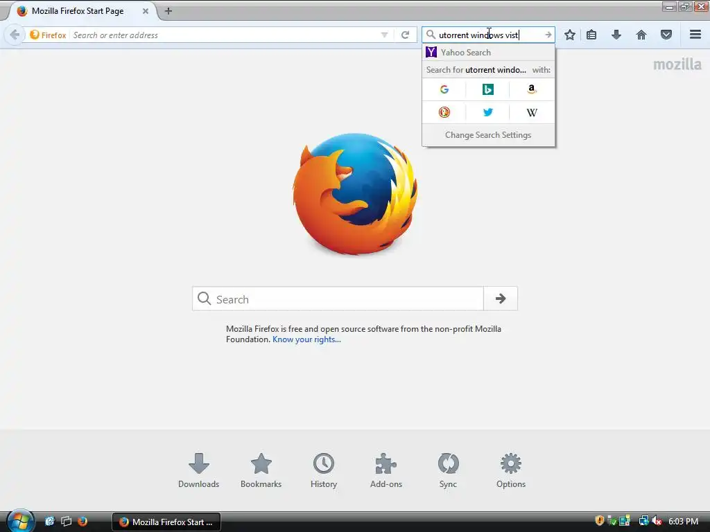Click the 6:03 PM clock
Viewport: 710px width, 532px height.
(x=683, y=521)
